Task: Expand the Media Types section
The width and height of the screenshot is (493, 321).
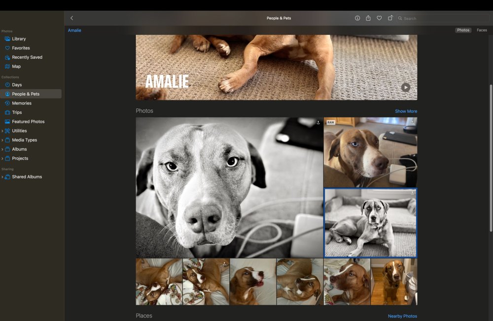Action: coord(2,140)
